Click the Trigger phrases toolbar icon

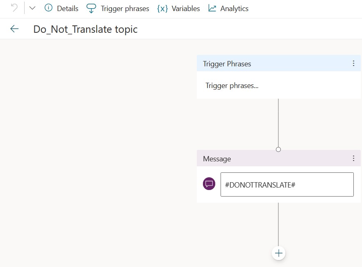[x=91, y=9]
